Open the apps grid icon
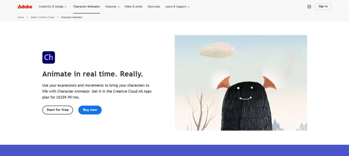 click(x=309, y=7)
